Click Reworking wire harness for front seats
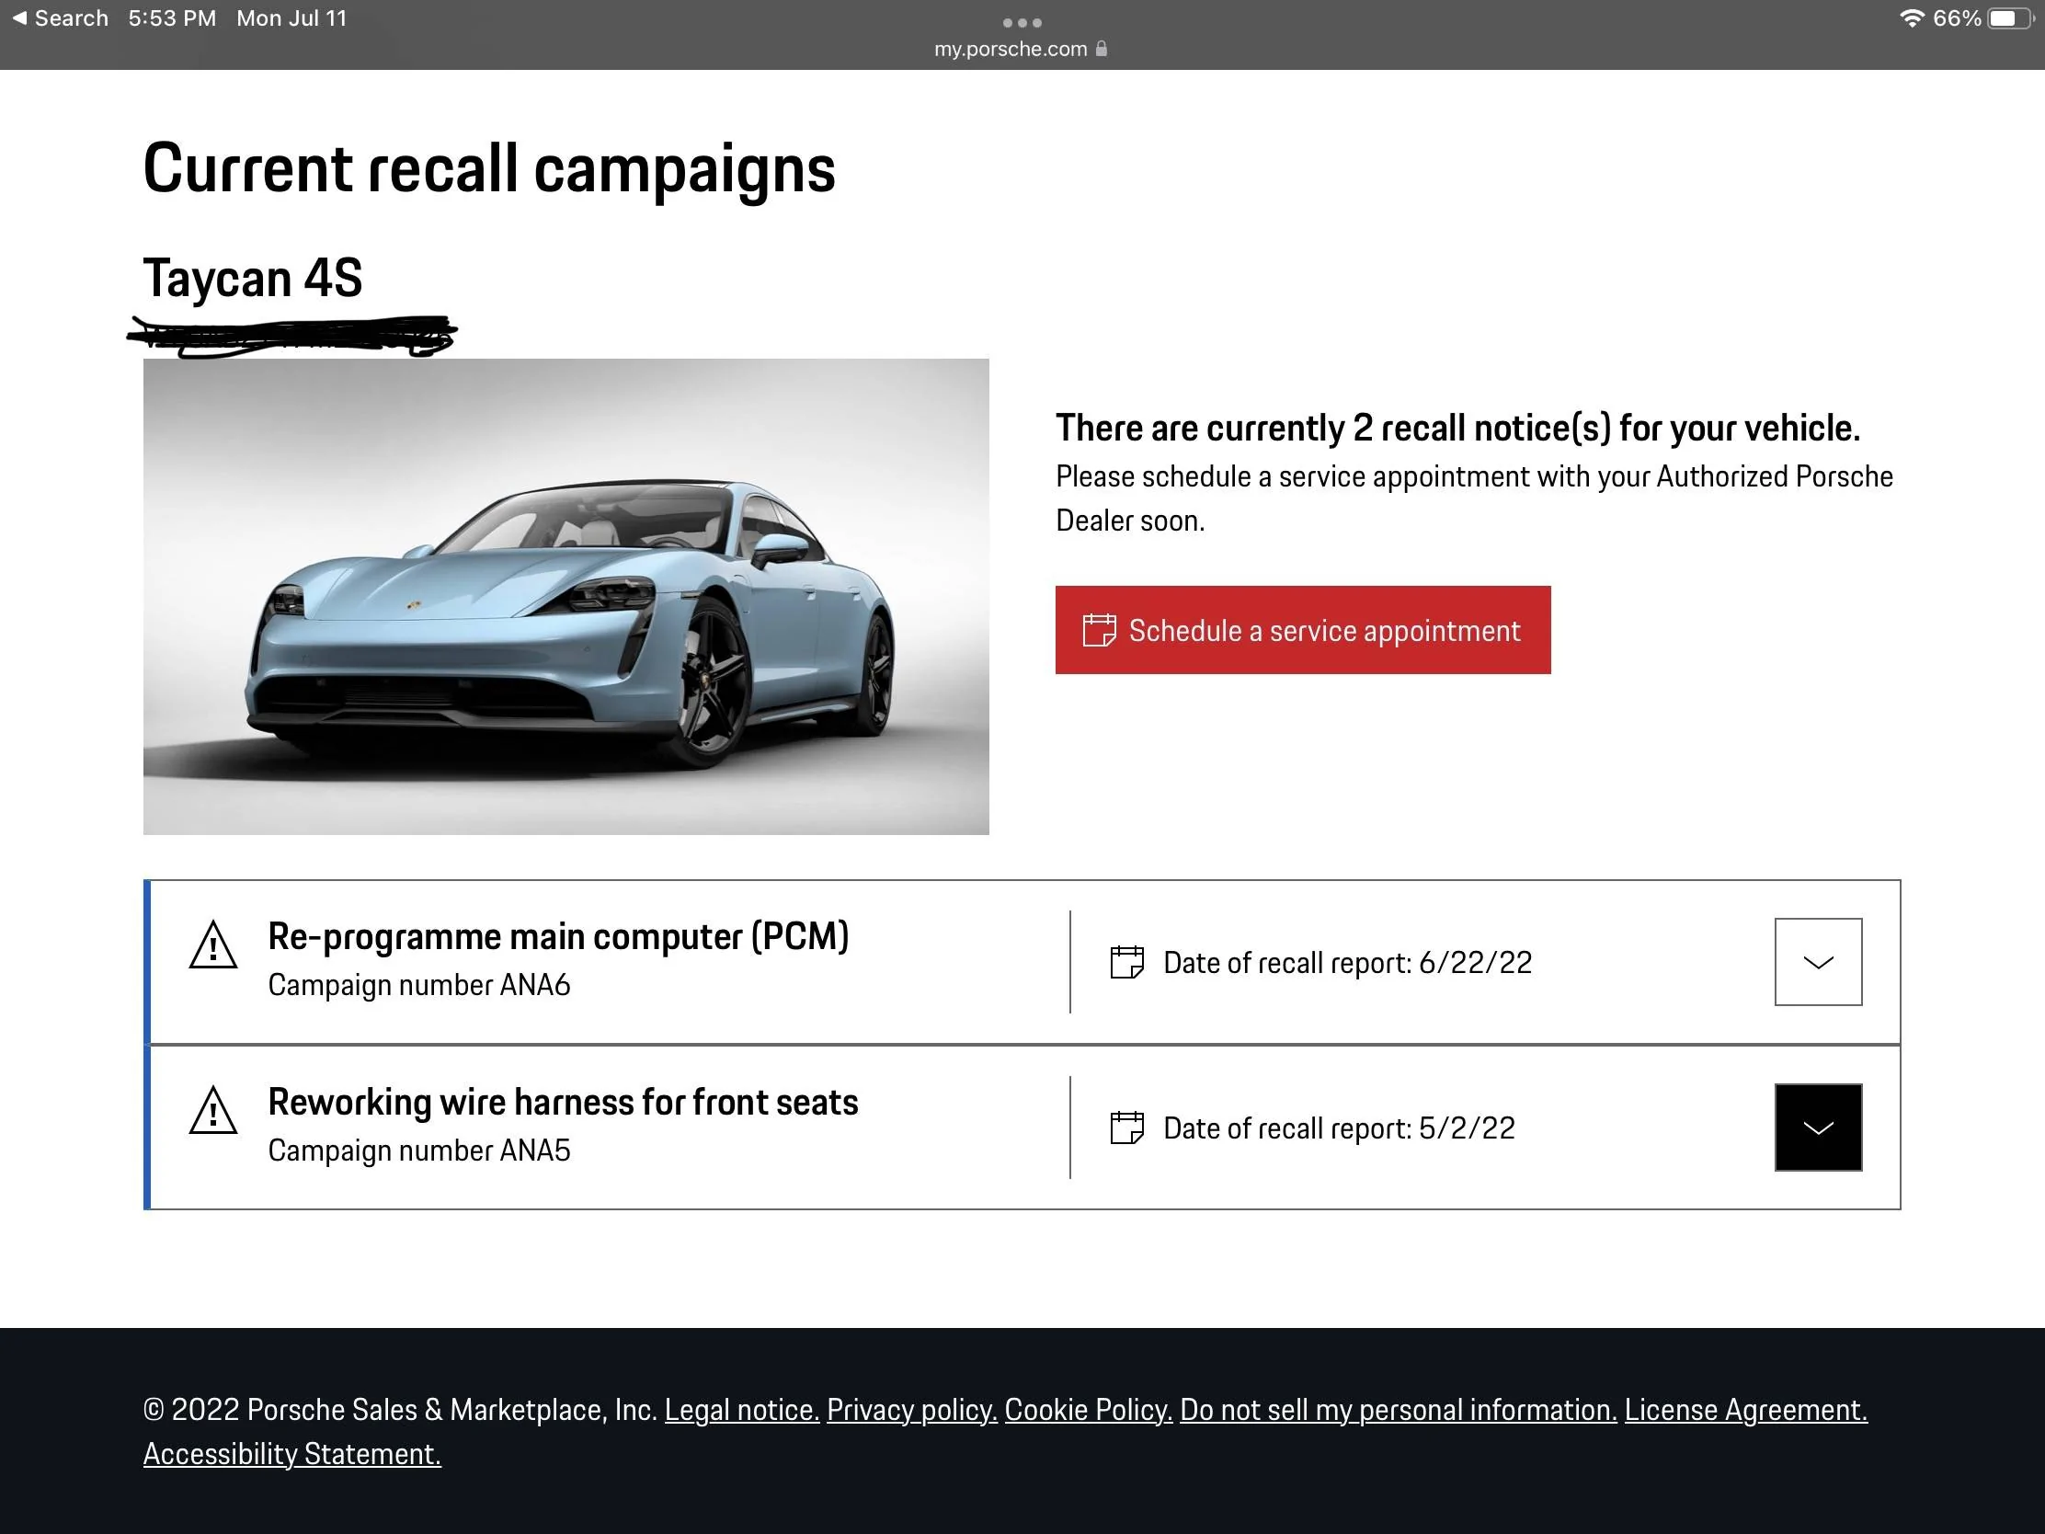The image size is (2045, 1534). tap(563, 1102)
